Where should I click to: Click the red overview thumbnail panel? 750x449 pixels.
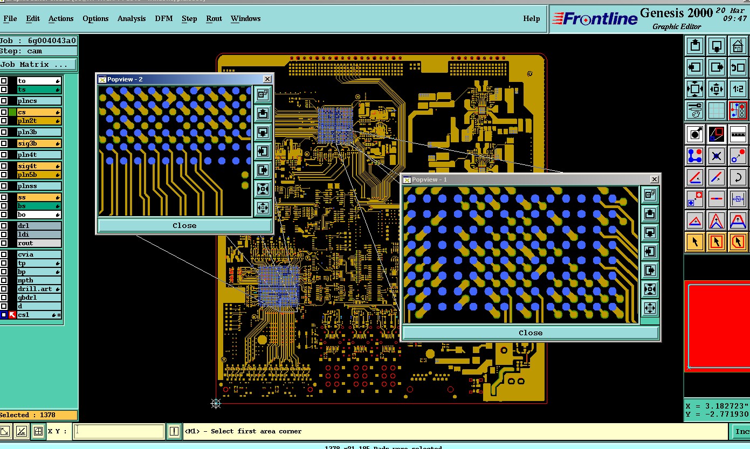pos(717,326)
